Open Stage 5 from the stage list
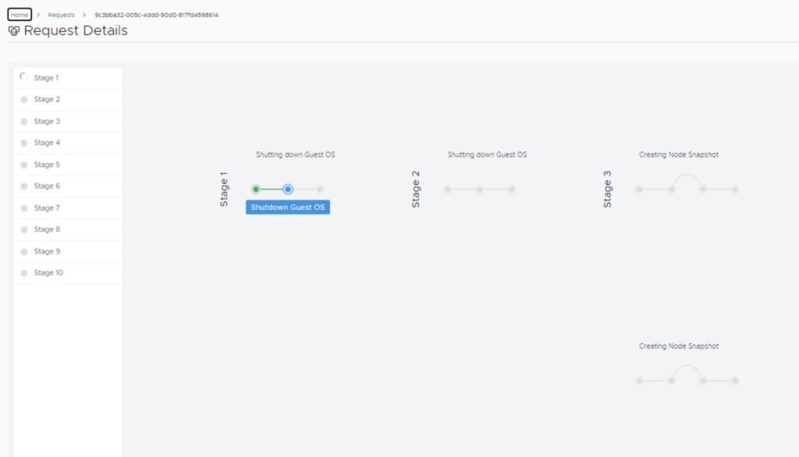799x457 pixels. coord(47,165)
